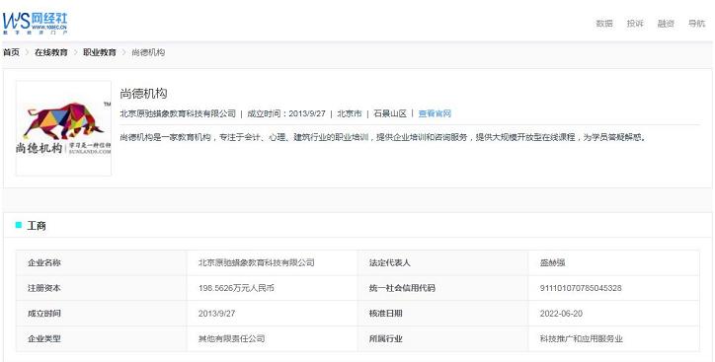Open the 投诉 navigation item
This screenshot has height=362, width=715.
(635, 24)
